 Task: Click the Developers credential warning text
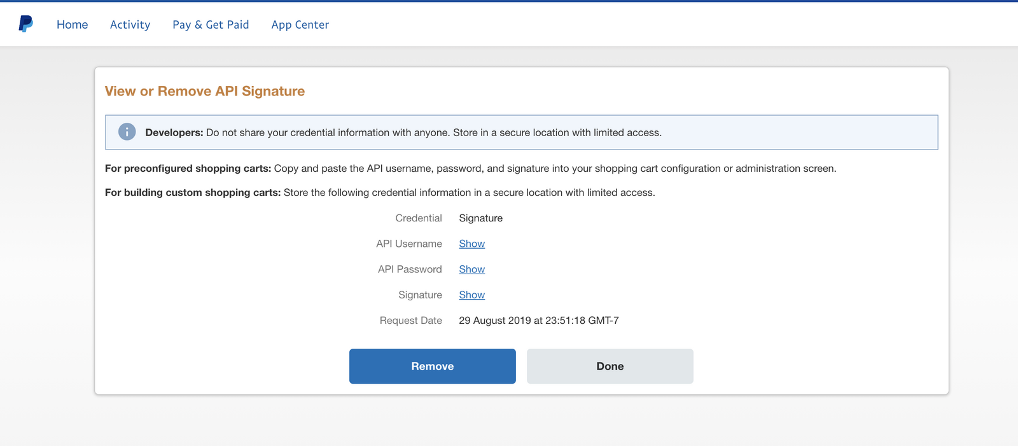tap(403, 132)
